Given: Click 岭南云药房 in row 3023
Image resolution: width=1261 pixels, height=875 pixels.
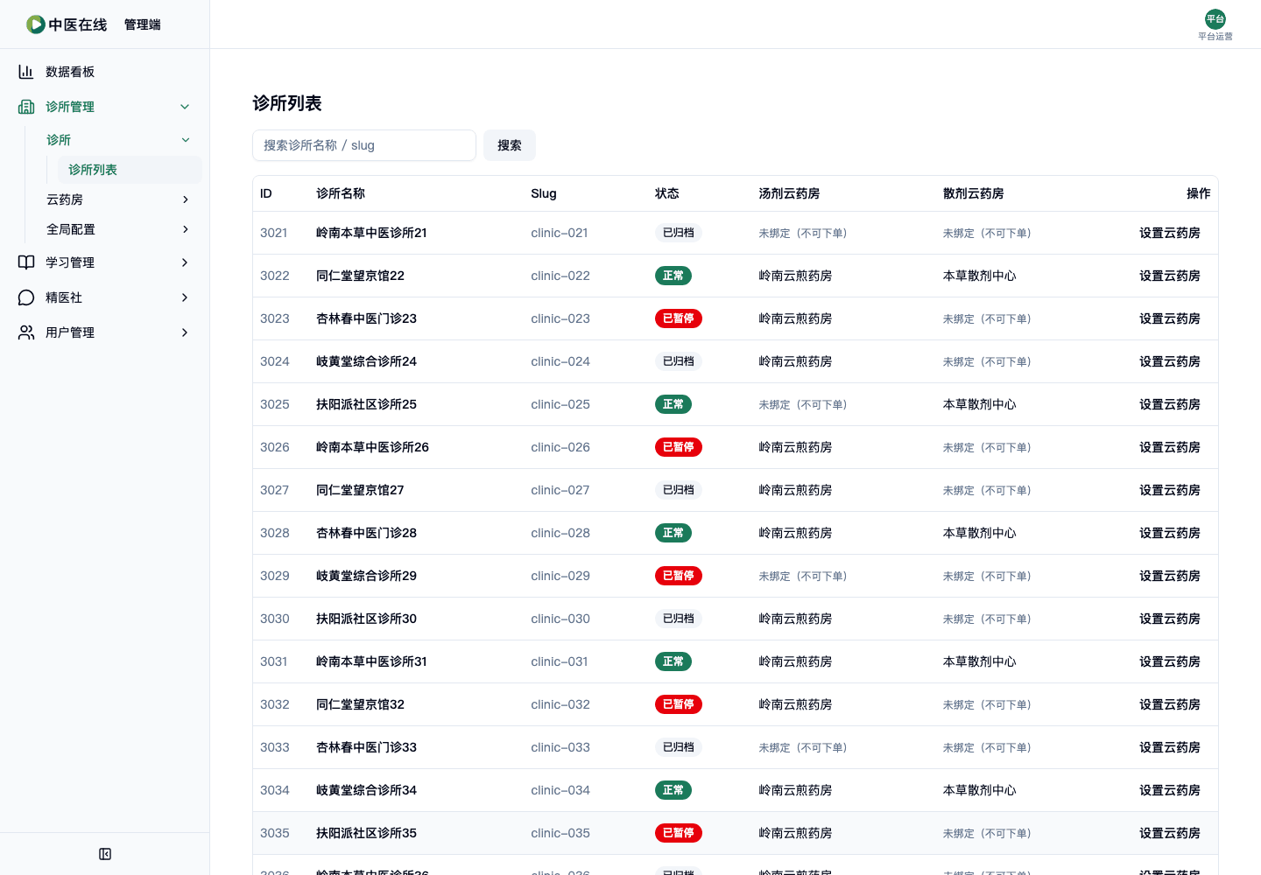Looking at the screenshot, I should pyautogui.click(x=796, y=318).
